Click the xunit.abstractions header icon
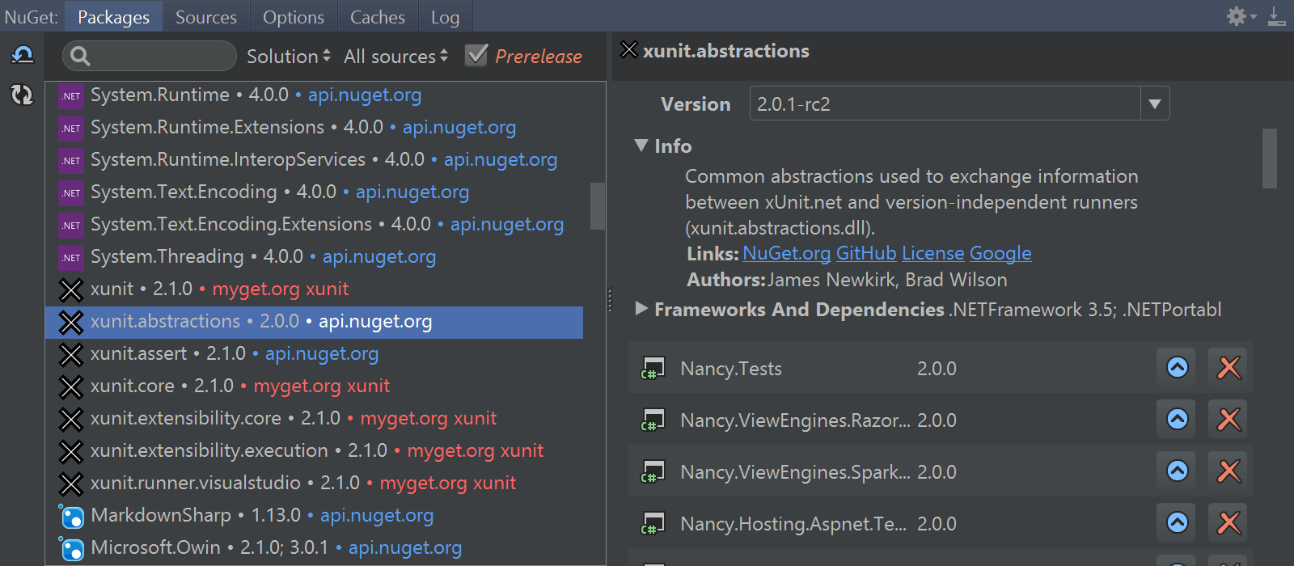Screen dimensions: 1294x566 coord(629,50)
